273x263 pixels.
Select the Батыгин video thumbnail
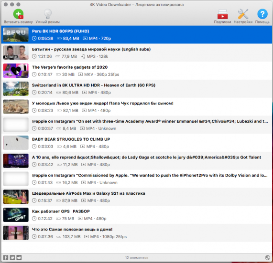[16, 53]
